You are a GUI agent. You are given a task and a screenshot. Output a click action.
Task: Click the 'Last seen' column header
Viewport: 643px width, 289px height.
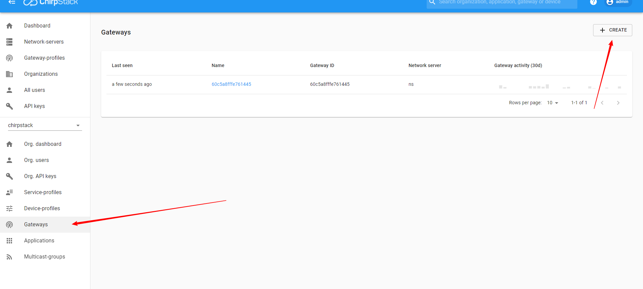pyautogui.click(x=122, y=66)
